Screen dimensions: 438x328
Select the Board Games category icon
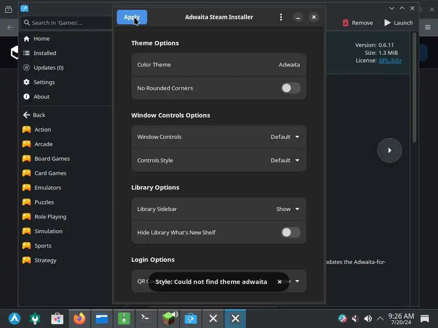[27, 159]
